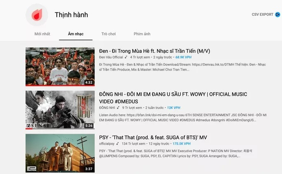Select the Âm nhạc tab
Screen dimensions: 282x174
point(76,34)
